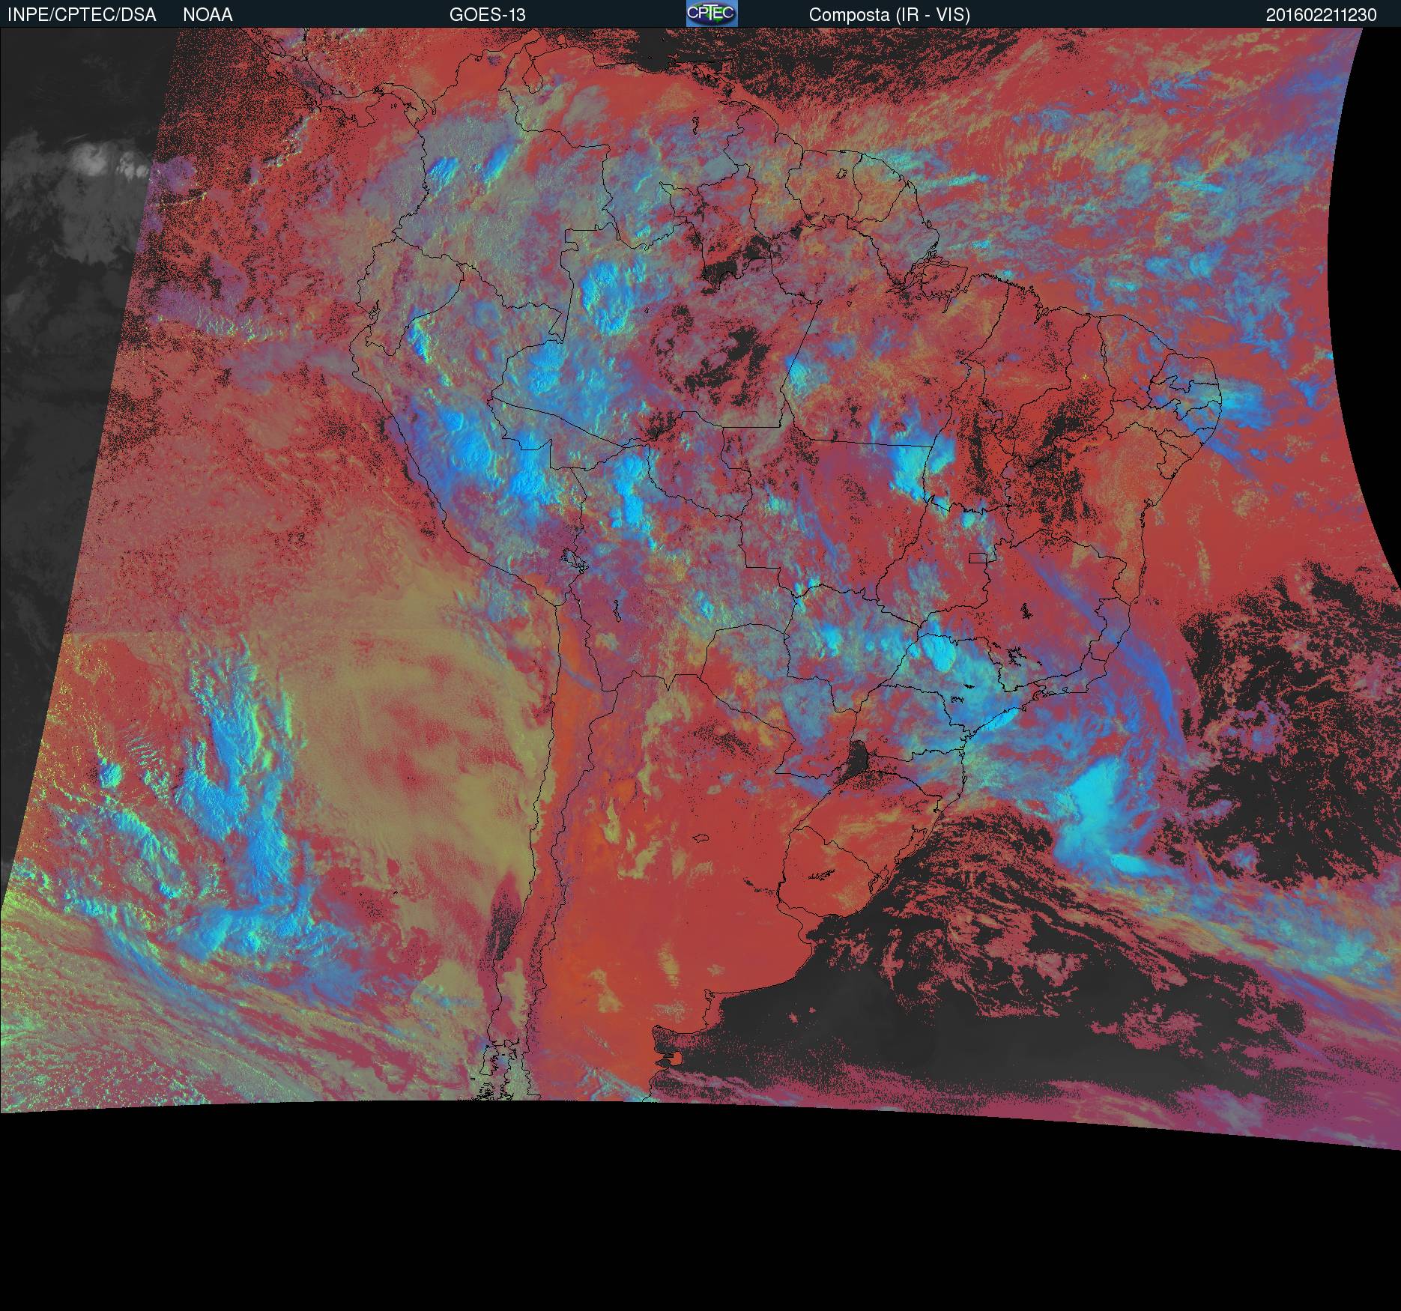Click the GOES-13 satellite label

pos(488,15)
